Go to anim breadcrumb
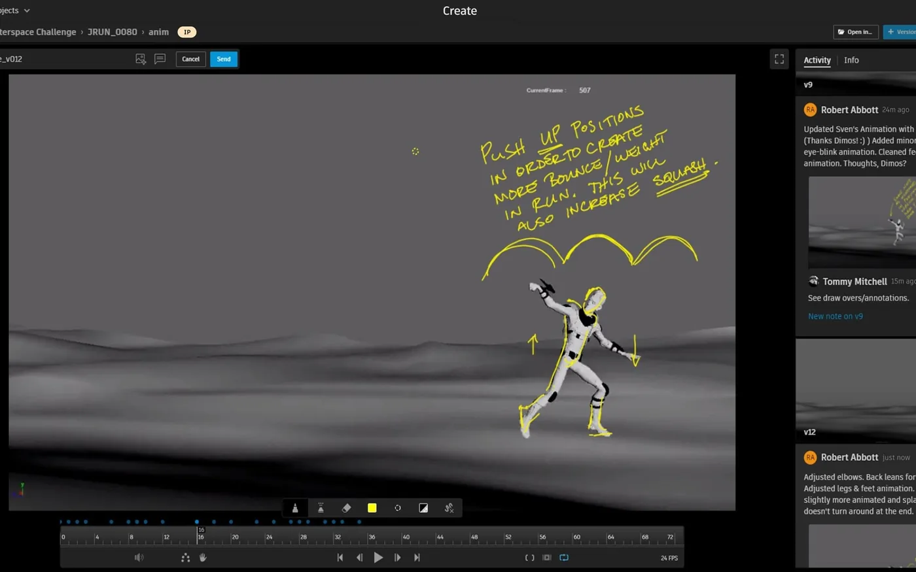The width and height of the screenshot is (916, 572). tap(158, 32)
